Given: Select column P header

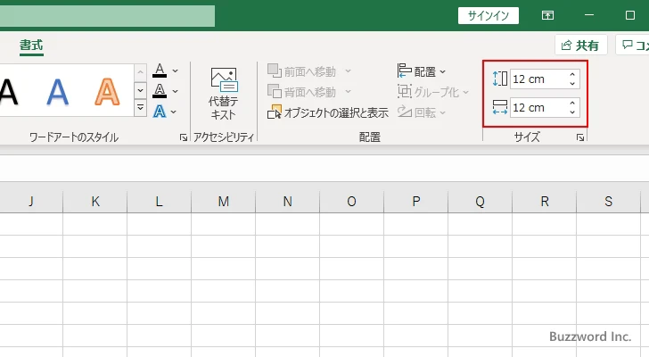Looking at the screenshot, I should (x=416, y=202).
